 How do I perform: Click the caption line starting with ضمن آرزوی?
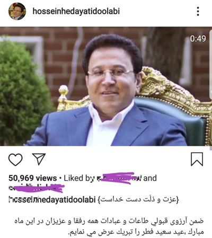coord(109,221)
